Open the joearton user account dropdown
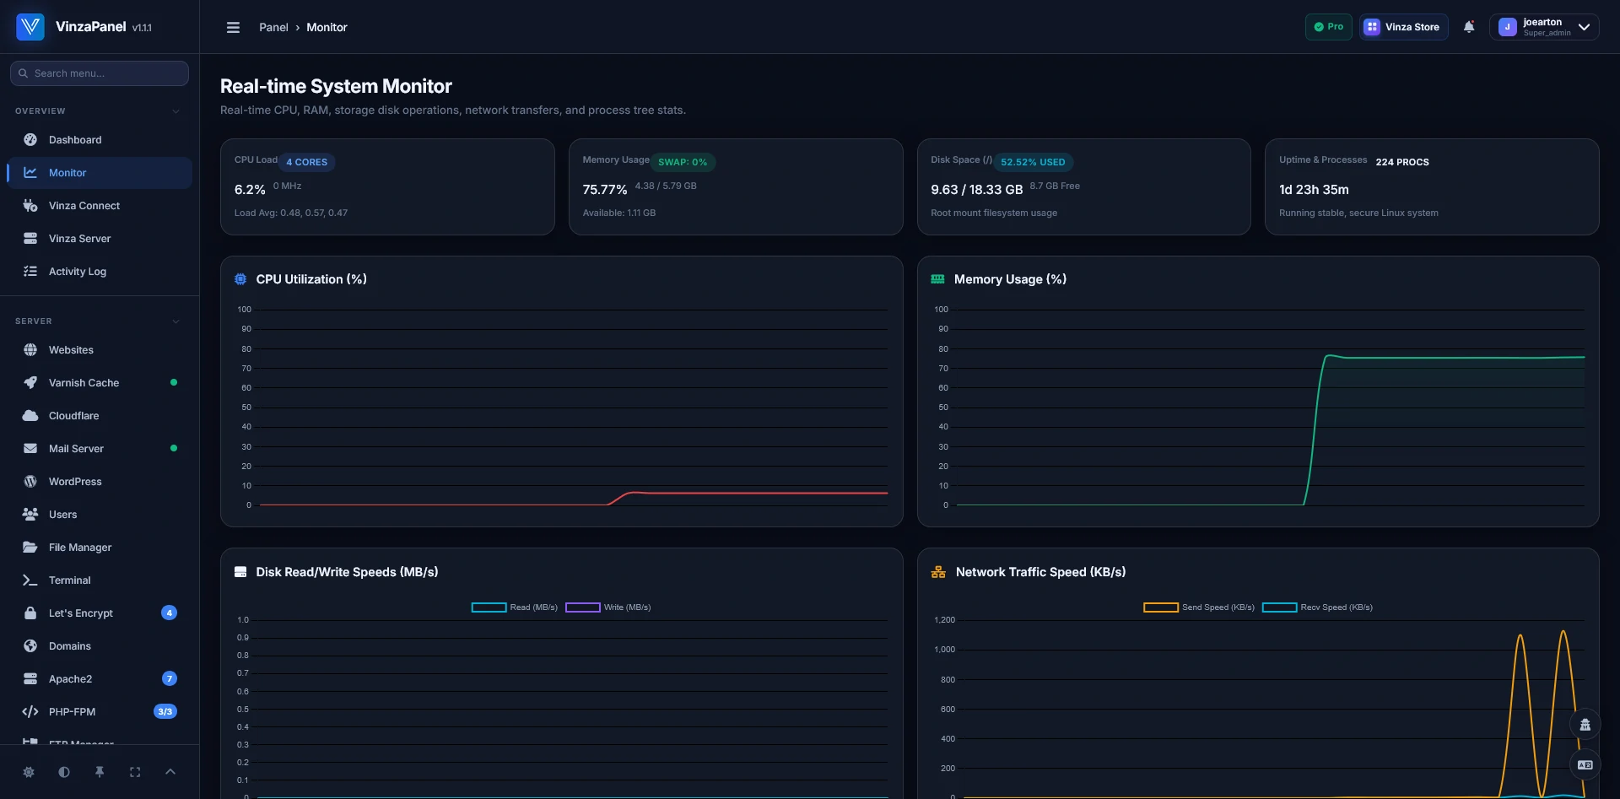This screenshot has height=799, width=1620. coord(1544,27)
